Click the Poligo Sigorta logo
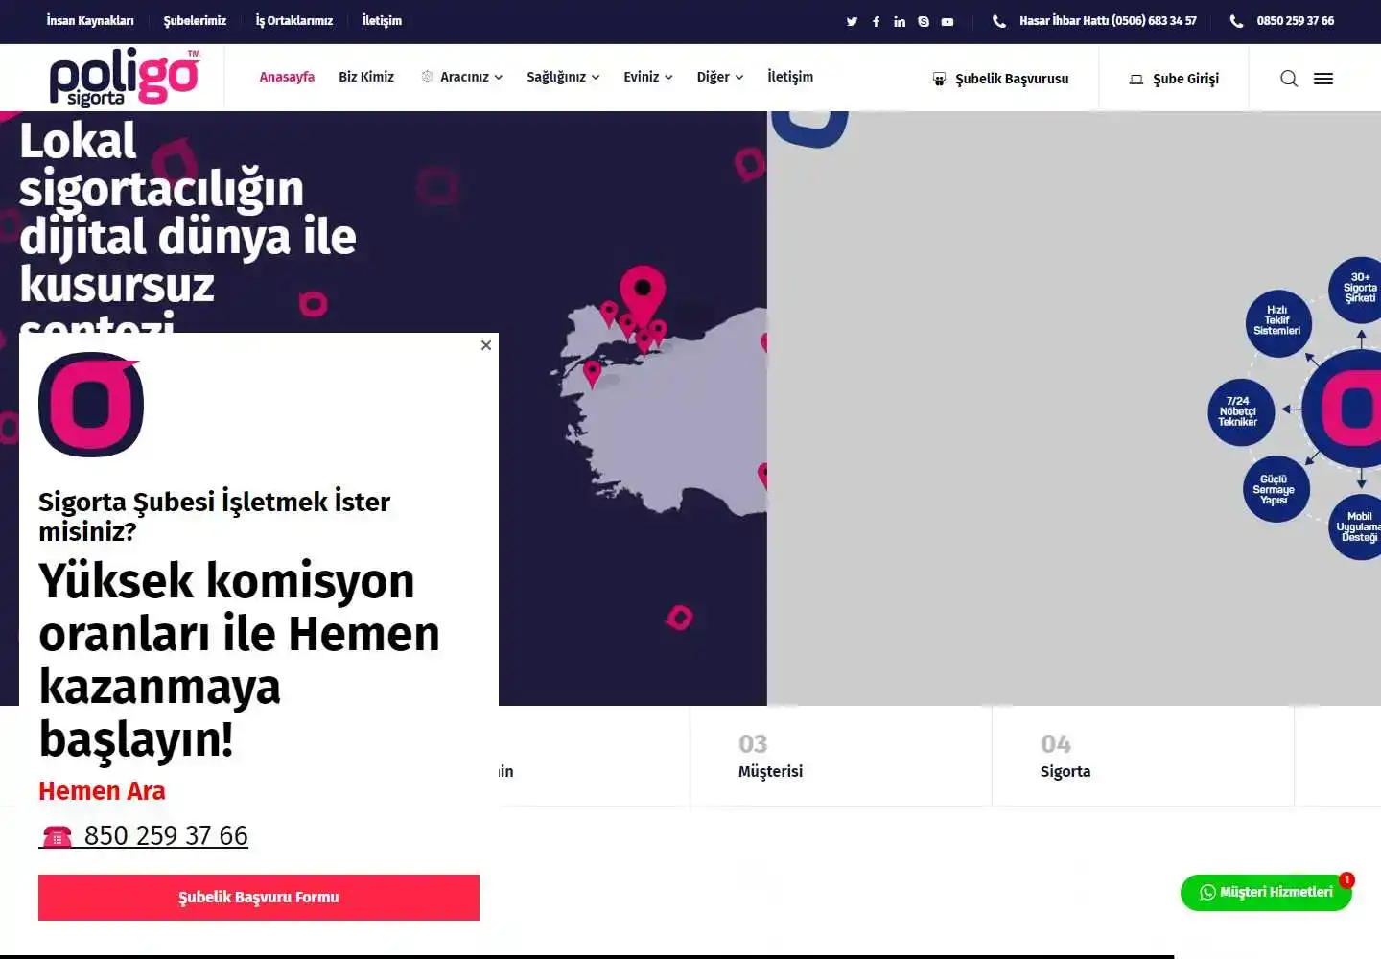Image resolution: width=1381 pixels, height=959 pixels. [x=125, y=78]
